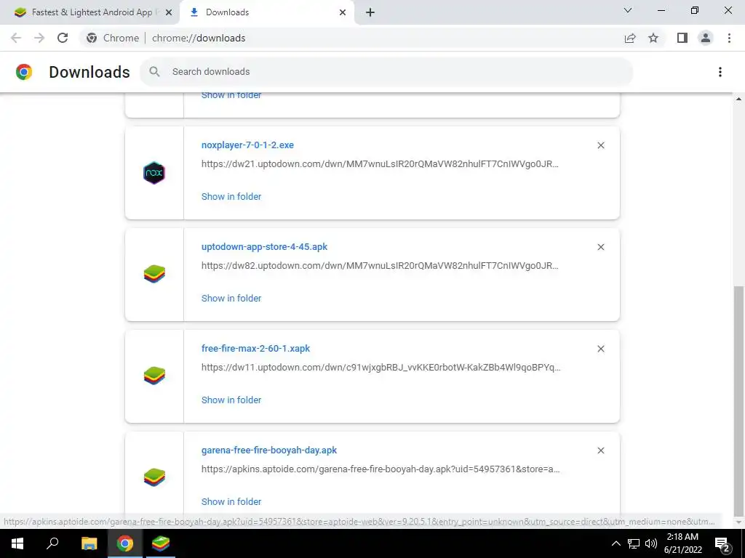Remove free-fire-max-2-60-1.xapk from list

pyautogui.click(x=600, y=348)
